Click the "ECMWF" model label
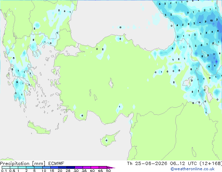Image resolution: width=222 pixels, height=172 pixels. tap(56, 164)
